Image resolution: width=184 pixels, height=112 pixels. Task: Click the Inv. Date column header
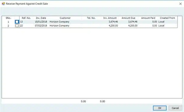(41, 18)
